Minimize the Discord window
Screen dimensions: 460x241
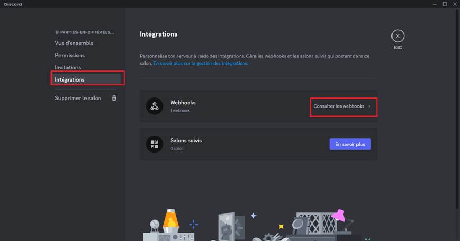click(x=435, y=4)
